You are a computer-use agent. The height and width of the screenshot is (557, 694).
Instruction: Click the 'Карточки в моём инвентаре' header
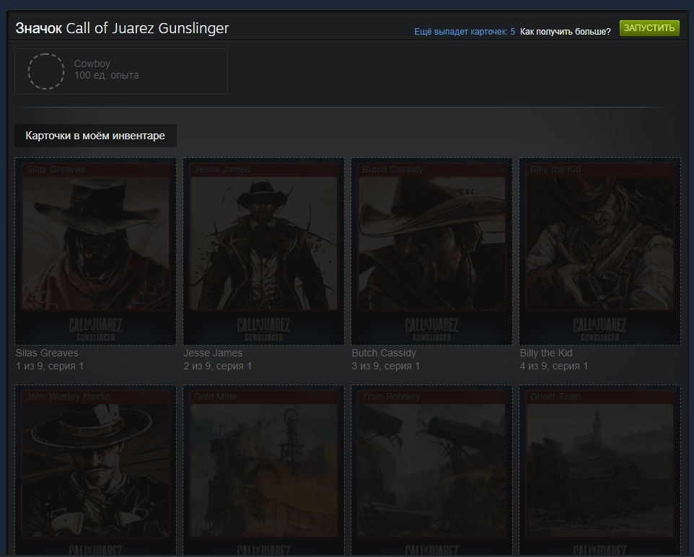point(95,136)
